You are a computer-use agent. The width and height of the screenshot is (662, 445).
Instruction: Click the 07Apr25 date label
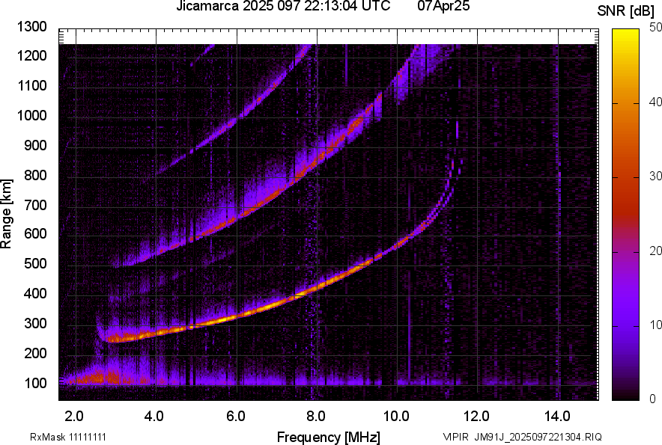coord(443,6)
